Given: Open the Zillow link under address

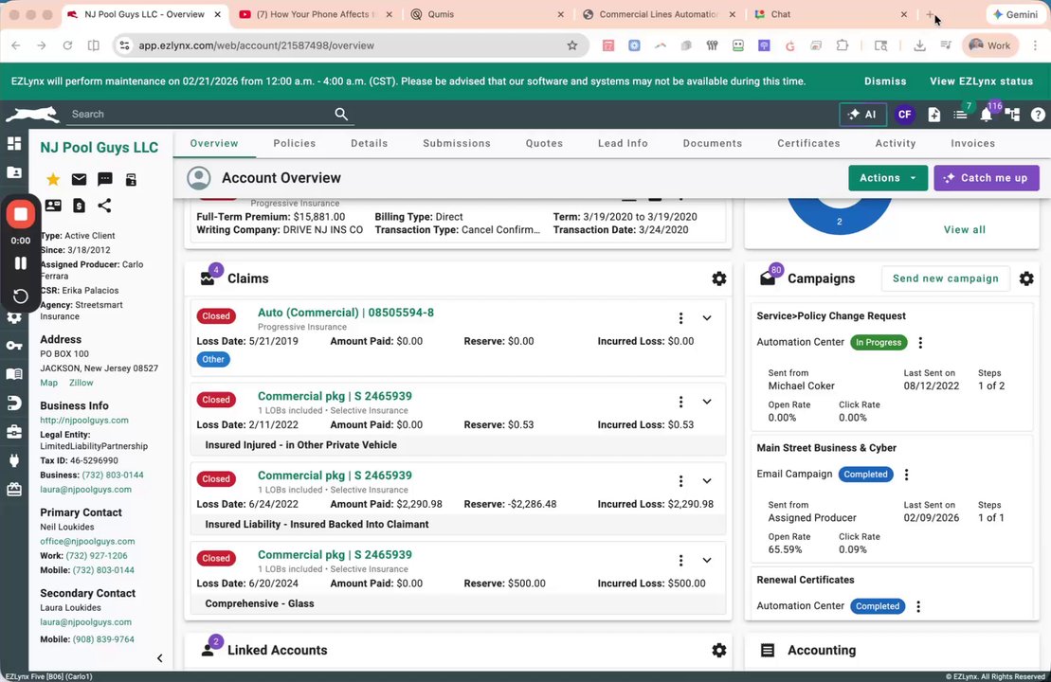Looking at the screenshot, I should [82, 384].
